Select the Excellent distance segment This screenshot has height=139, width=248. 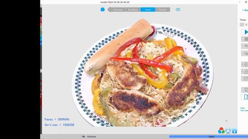133,10
